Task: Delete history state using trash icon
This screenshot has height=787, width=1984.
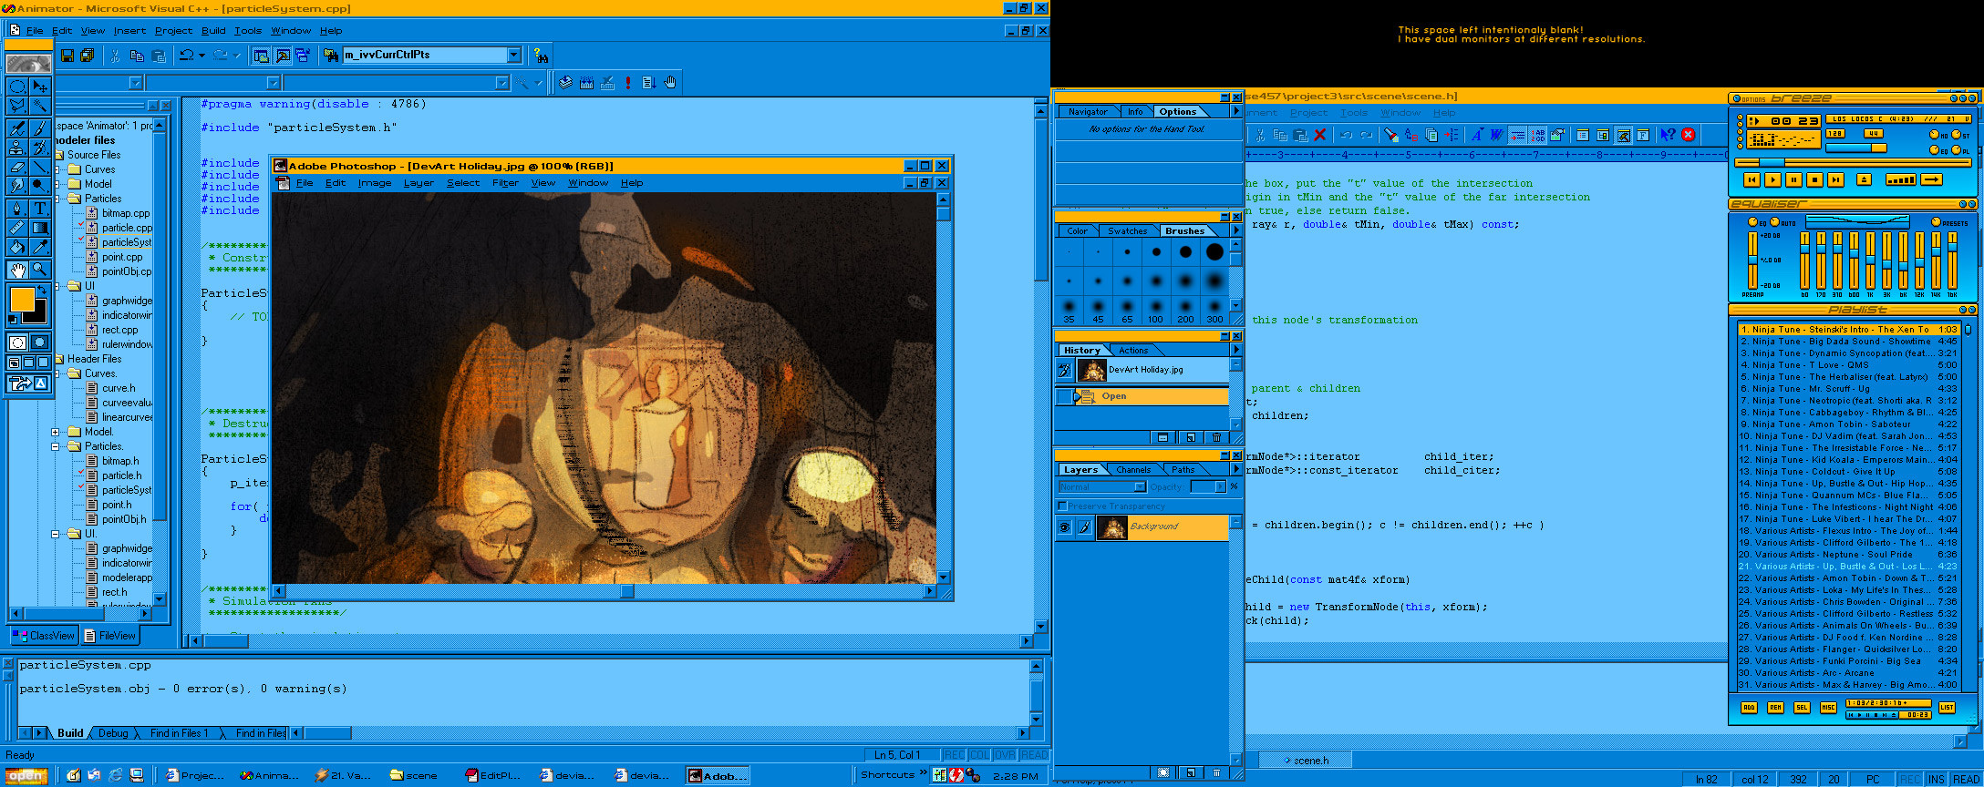Action: (x=1216, y=437)
